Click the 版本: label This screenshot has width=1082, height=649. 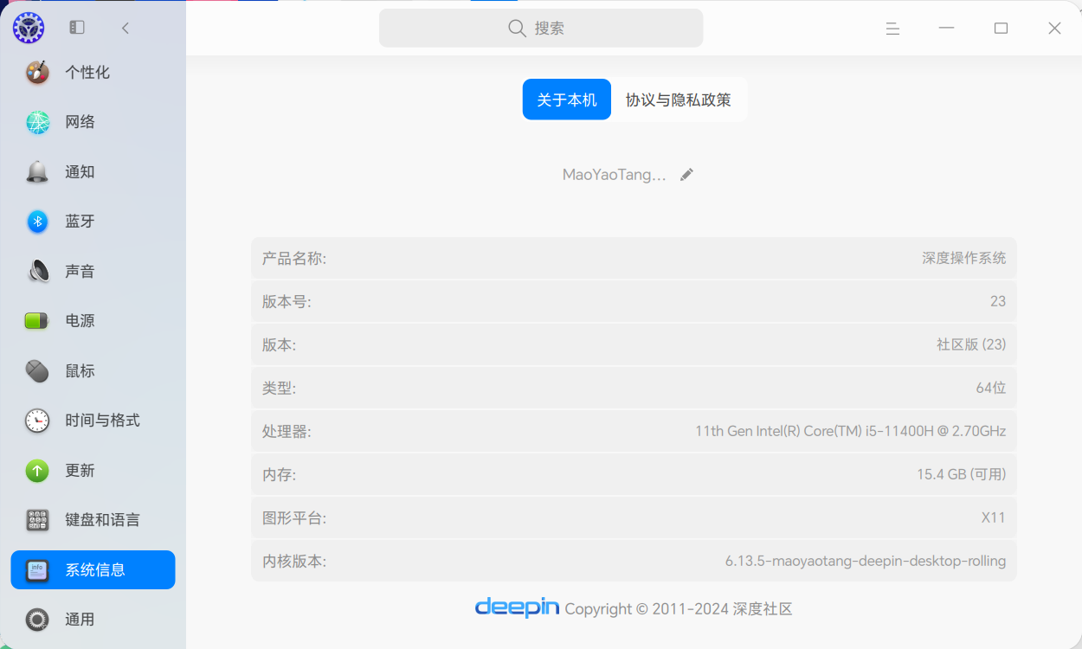[x=279, y=345]
